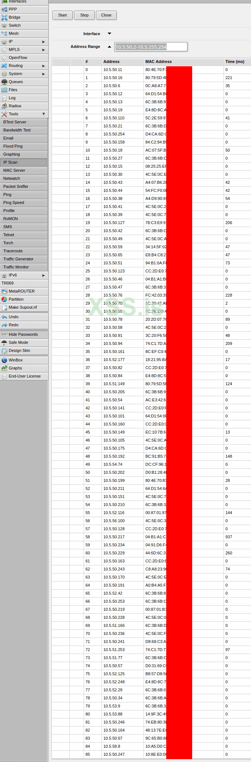251x762 pixels.
Task: Open the Traffic Generator tool
Action: pos(24,259)
